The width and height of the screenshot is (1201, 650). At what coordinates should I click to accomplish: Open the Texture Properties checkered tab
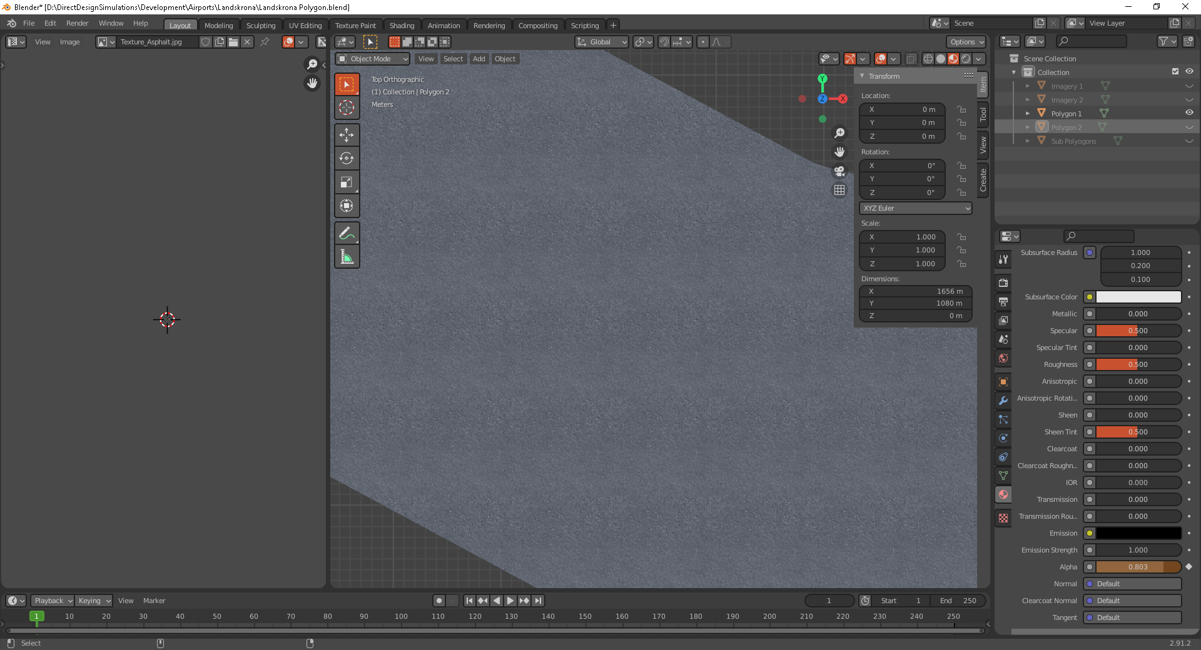[x=1003, y=518]
